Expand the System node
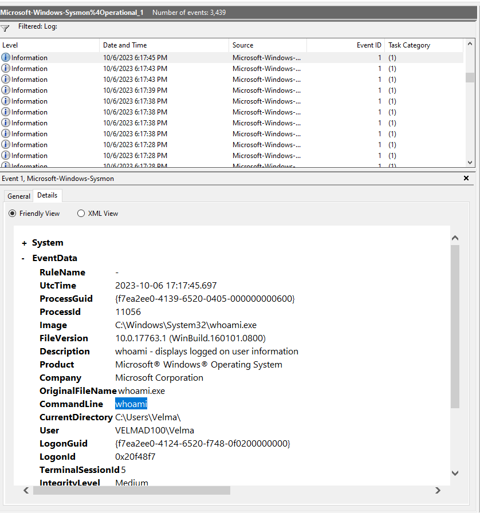480x513 pixels. [24, 243]
